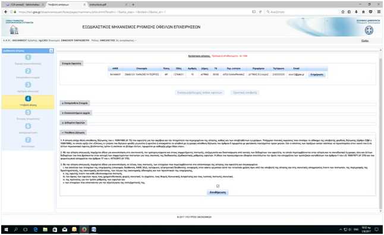Click the AFM cell 041440437 in table

point(115,74)
